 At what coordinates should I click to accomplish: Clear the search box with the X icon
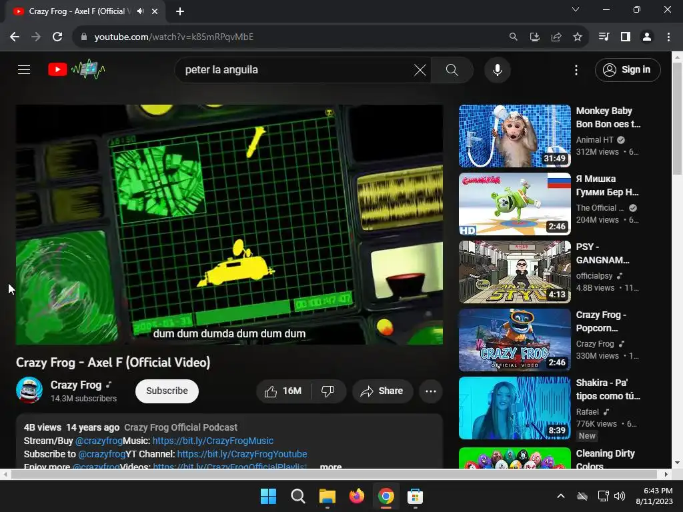[420, 69]
